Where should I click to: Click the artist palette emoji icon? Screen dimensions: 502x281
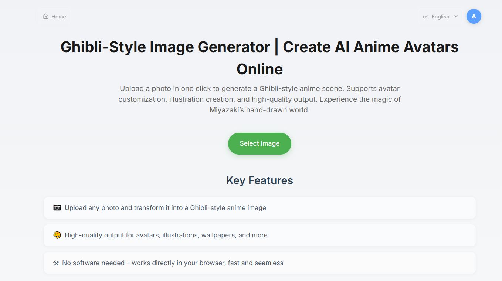57,235
